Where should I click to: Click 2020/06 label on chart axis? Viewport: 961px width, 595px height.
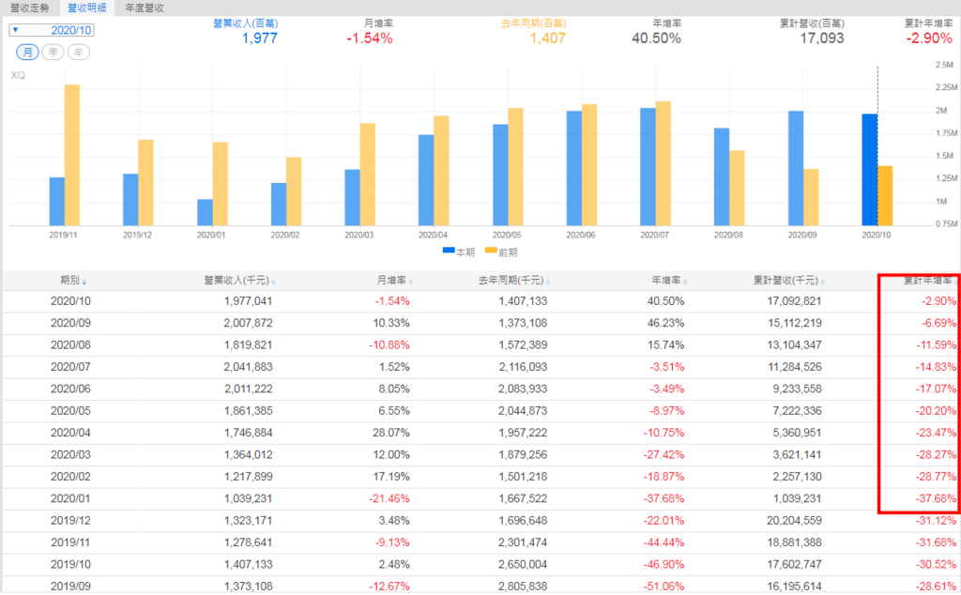[580, 236]
